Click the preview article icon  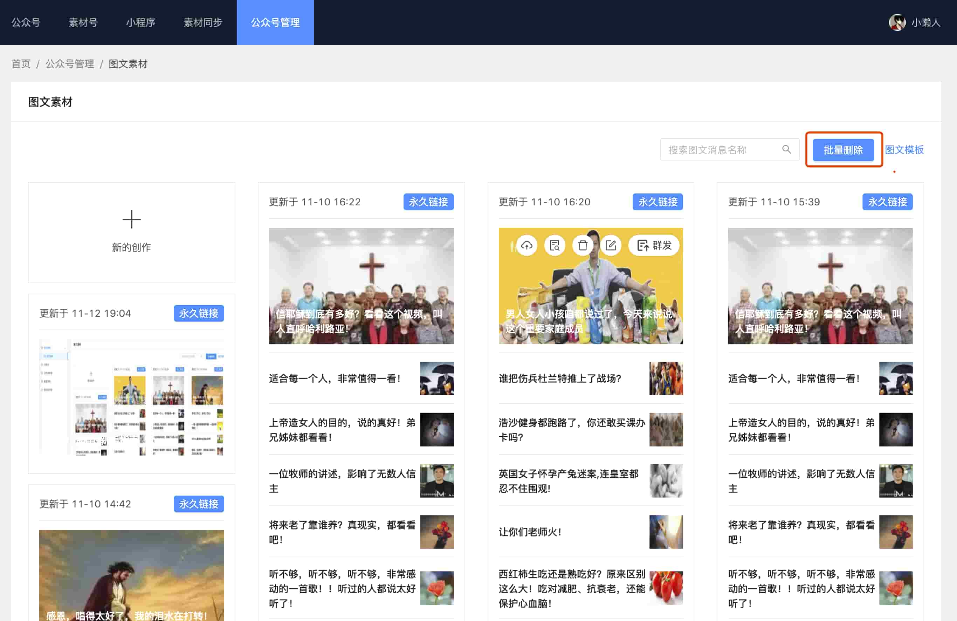point(555,245)
